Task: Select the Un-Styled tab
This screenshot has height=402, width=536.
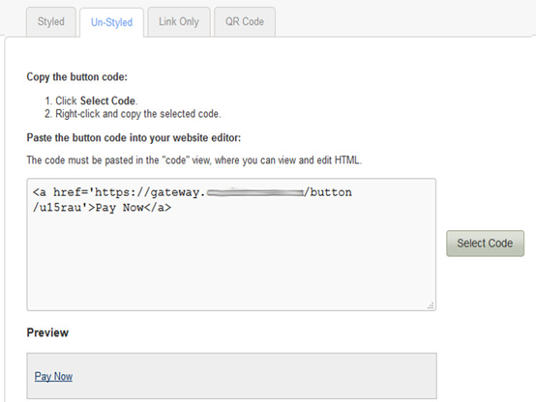Action: [x=111, y=22]
